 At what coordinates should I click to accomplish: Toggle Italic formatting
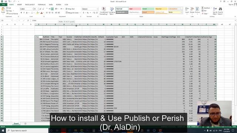coord(24,13)
